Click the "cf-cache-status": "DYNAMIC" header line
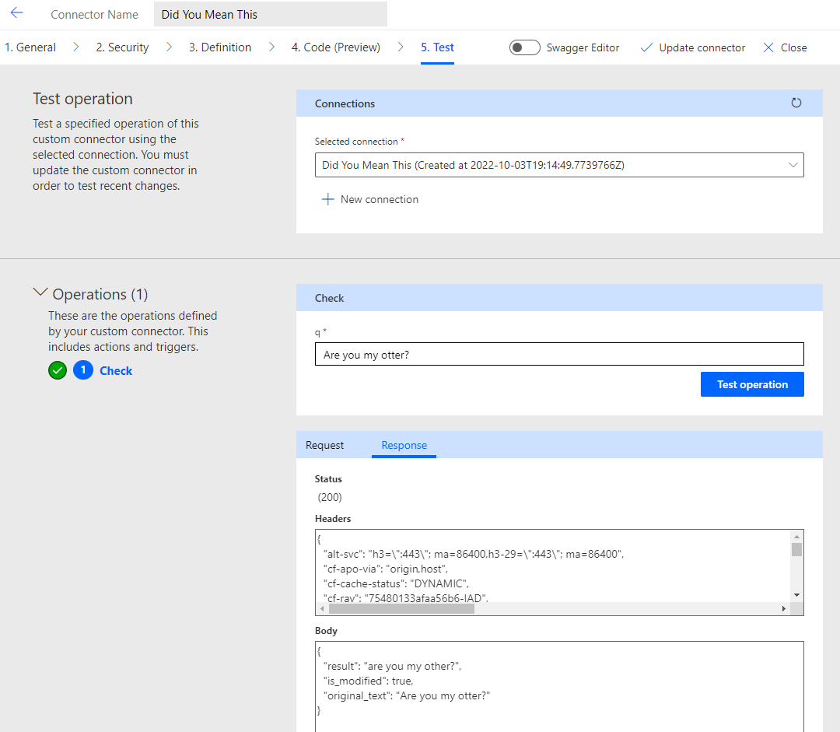 (x=396, y=583)
